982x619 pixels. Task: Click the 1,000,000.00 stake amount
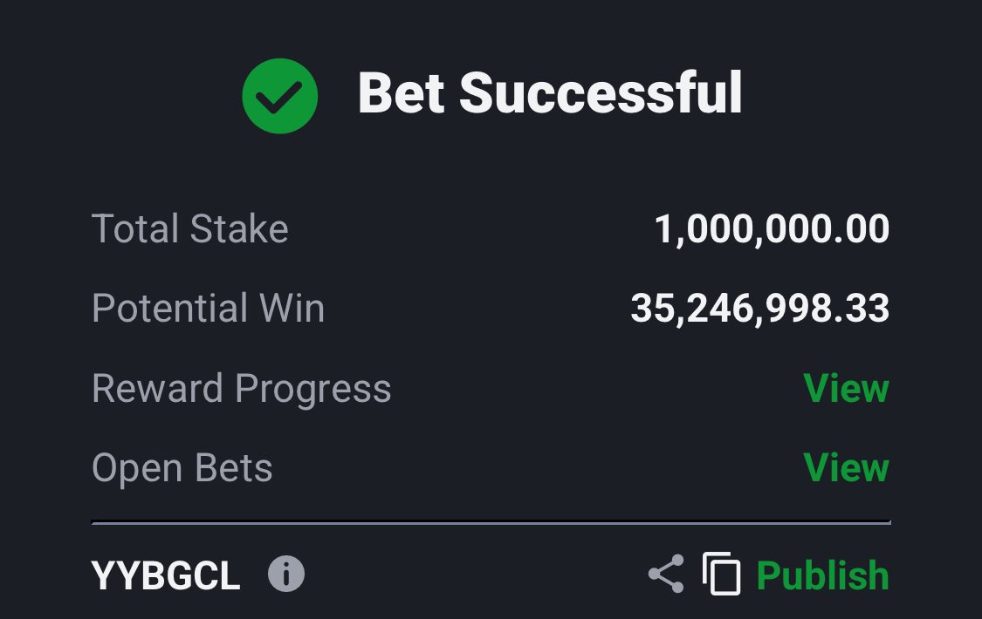(x=772, y=228)
